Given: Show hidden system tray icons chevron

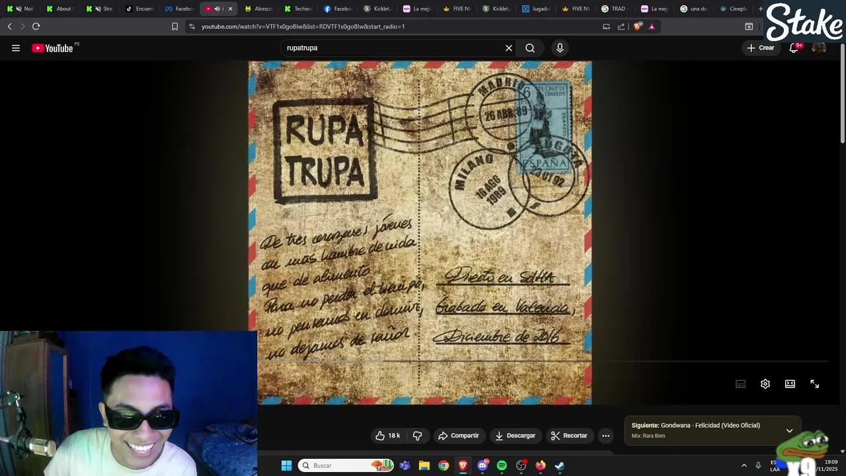Looking at the screenshot, I should (744, 465).
